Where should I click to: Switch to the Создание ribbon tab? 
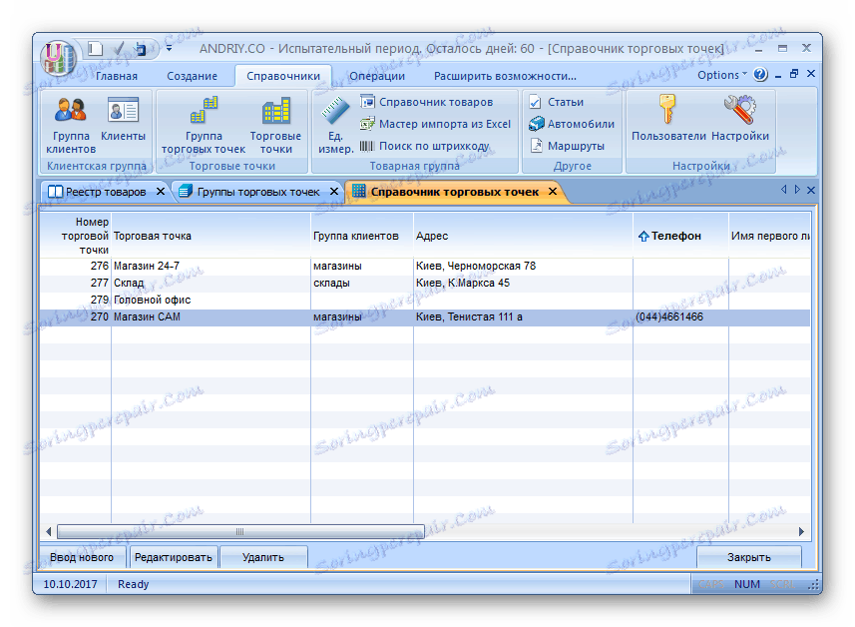(192, 76)
